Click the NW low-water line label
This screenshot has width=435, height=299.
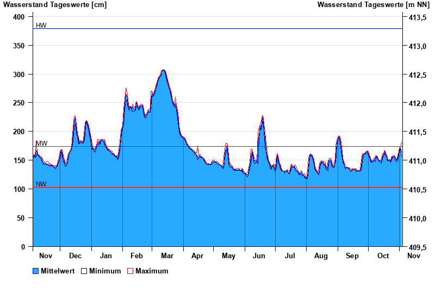[41, 184]
